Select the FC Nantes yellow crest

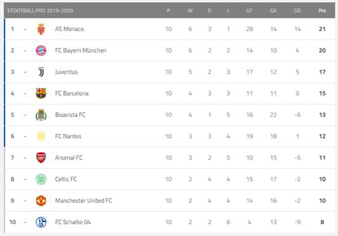click(41, 136)
